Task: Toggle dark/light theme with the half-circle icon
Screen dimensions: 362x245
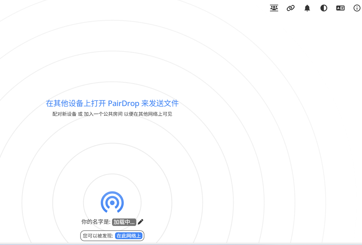Action: [324, 8]
